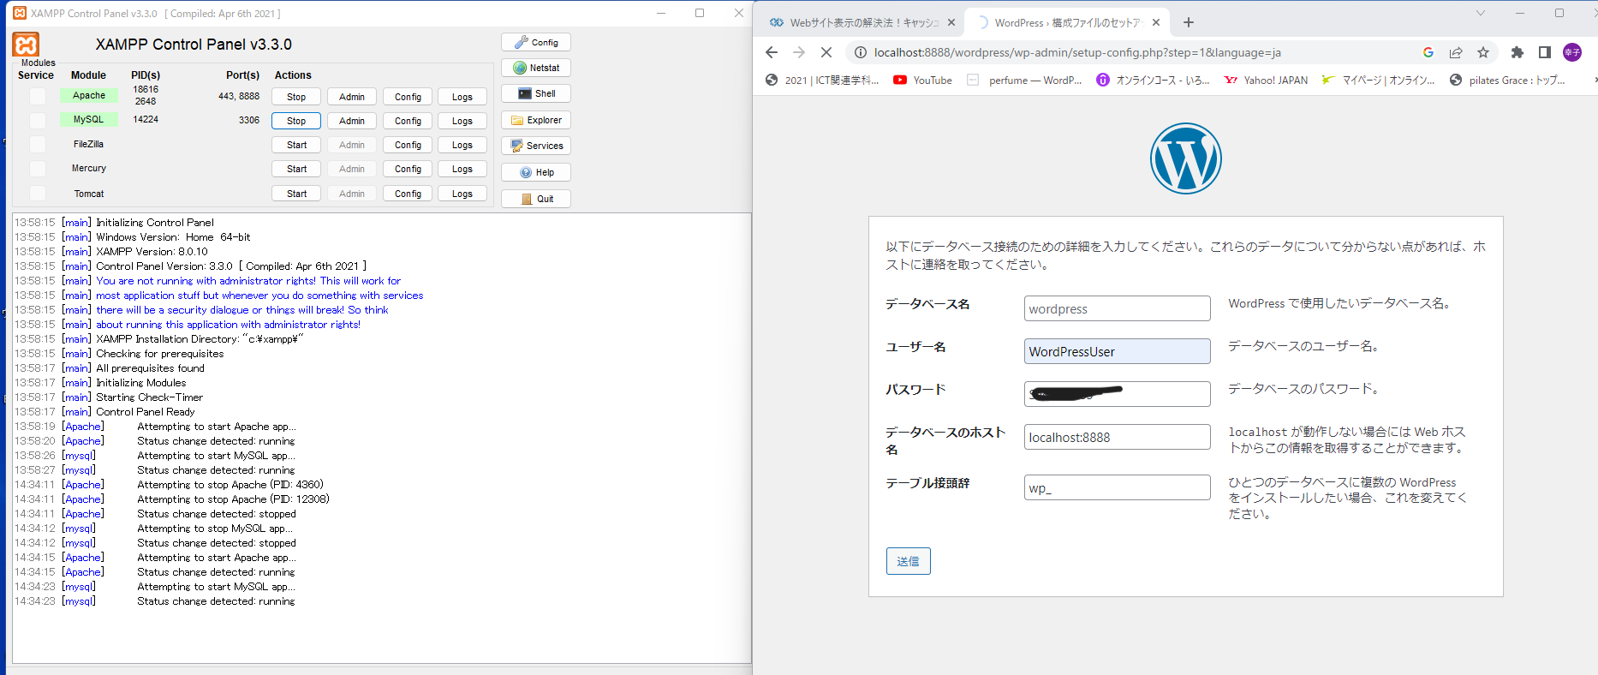Click the Google icon in address bar
The image size is (1598, 675).
(x=1428, y=52)
